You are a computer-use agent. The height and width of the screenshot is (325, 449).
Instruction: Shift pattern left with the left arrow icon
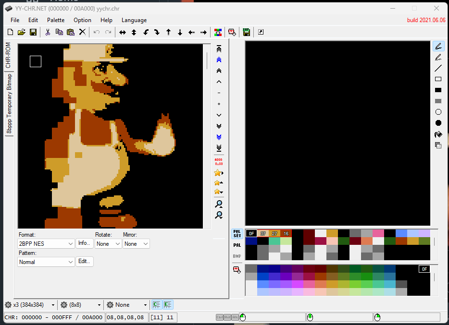click(191, 32)
